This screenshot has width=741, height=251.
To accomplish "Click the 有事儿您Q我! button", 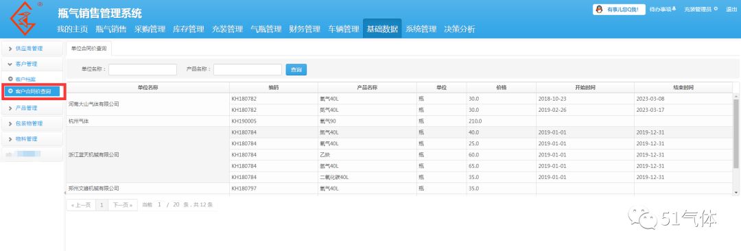I will pyautogui.click(x=619, y=10).
